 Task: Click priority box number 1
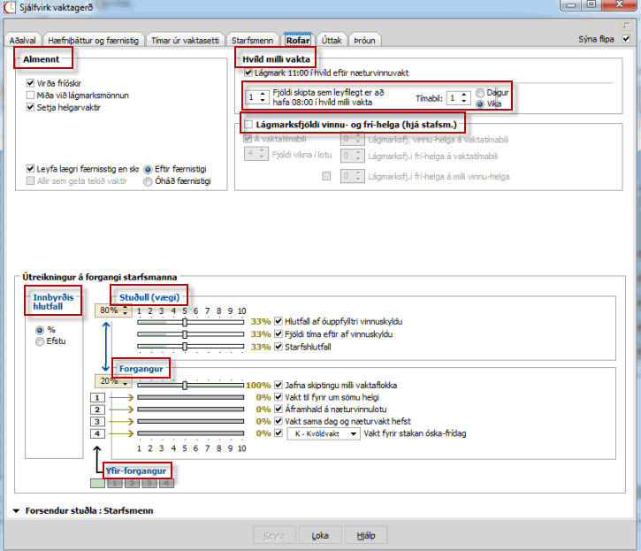tap(98, 398)
